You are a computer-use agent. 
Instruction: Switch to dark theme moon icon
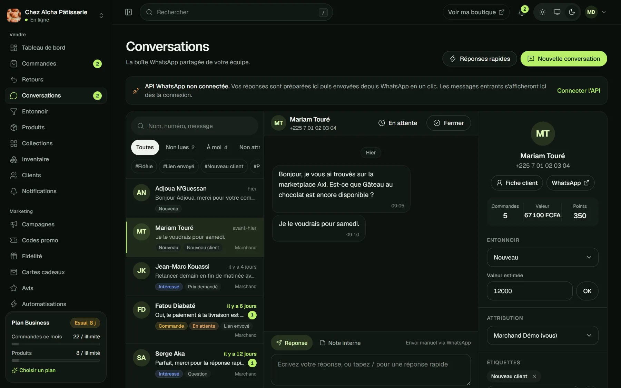coord(572,12)
